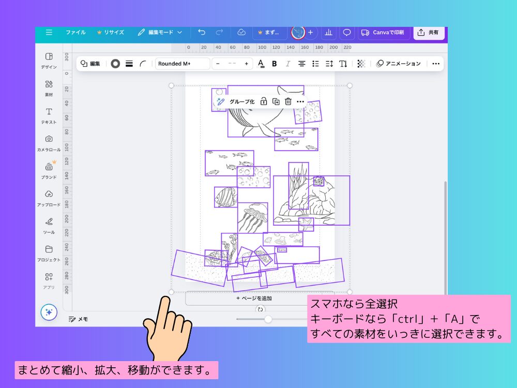Open the ブランド (Brand) panel
517x388 pixels.
[49, 170]
